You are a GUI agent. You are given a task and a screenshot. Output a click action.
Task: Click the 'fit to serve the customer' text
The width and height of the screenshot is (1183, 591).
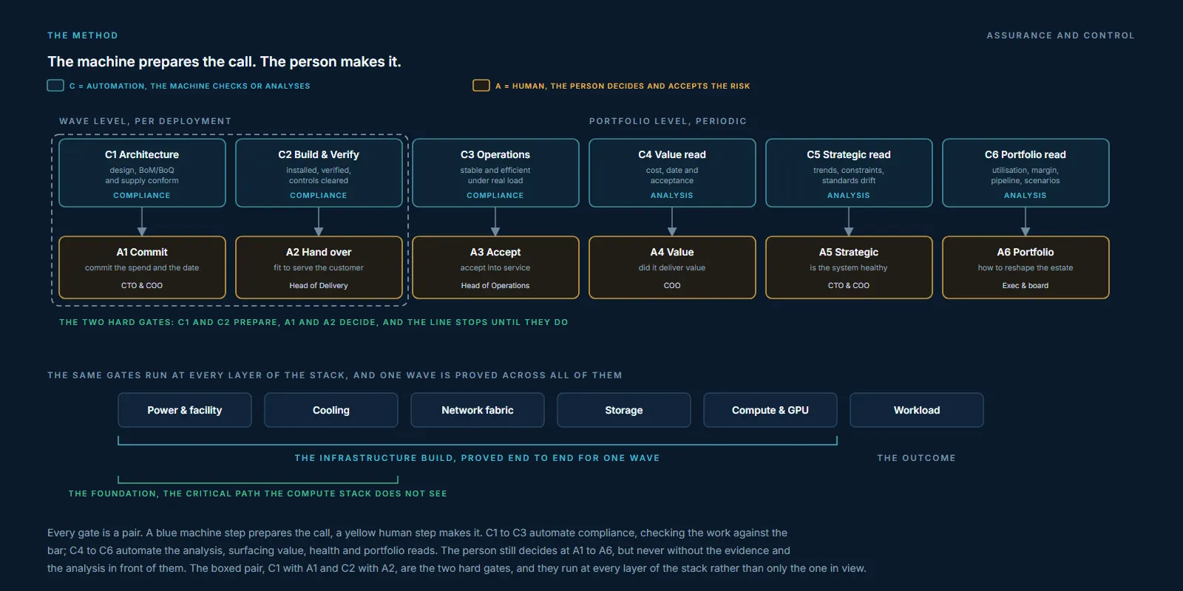click(319, 268)
